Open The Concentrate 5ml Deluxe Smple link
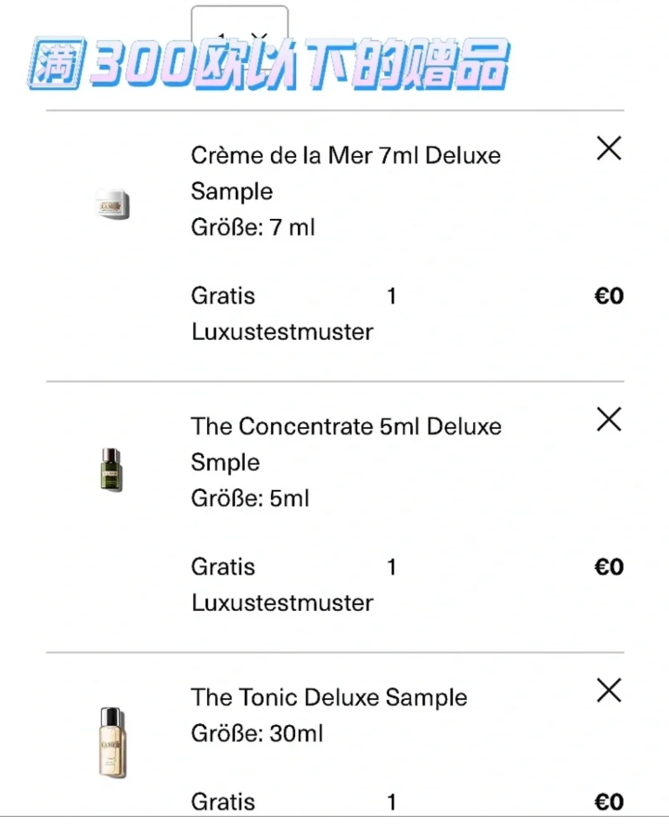 click(x=346, y=444)
